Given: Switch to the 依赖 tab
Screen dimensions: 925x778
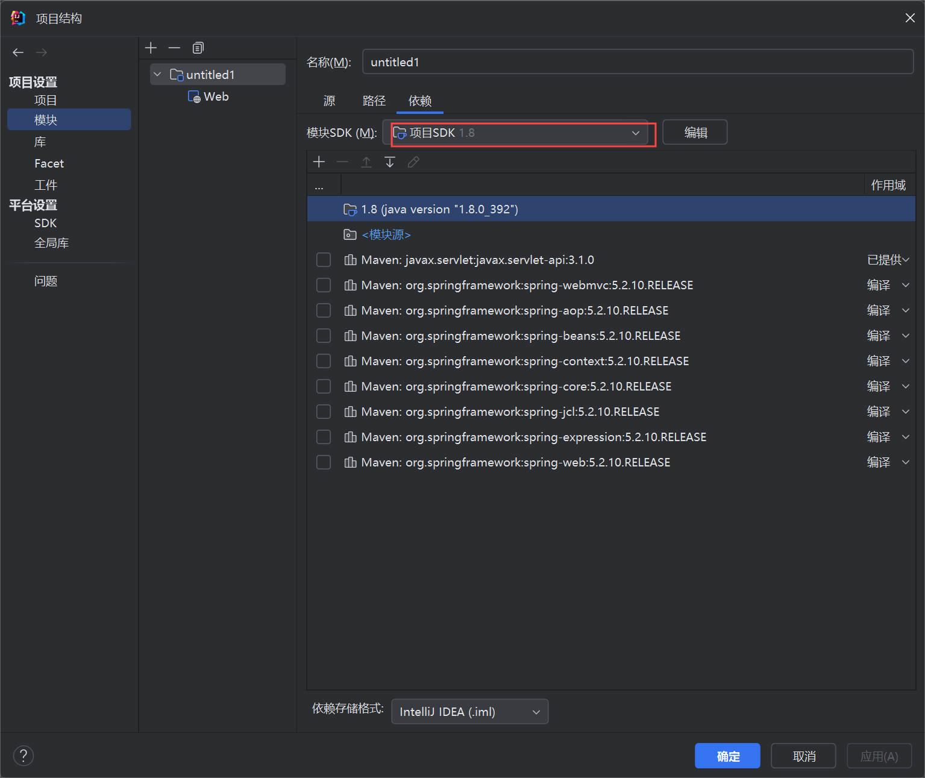Looking at the screenshot, I should (x=420, y=101).
